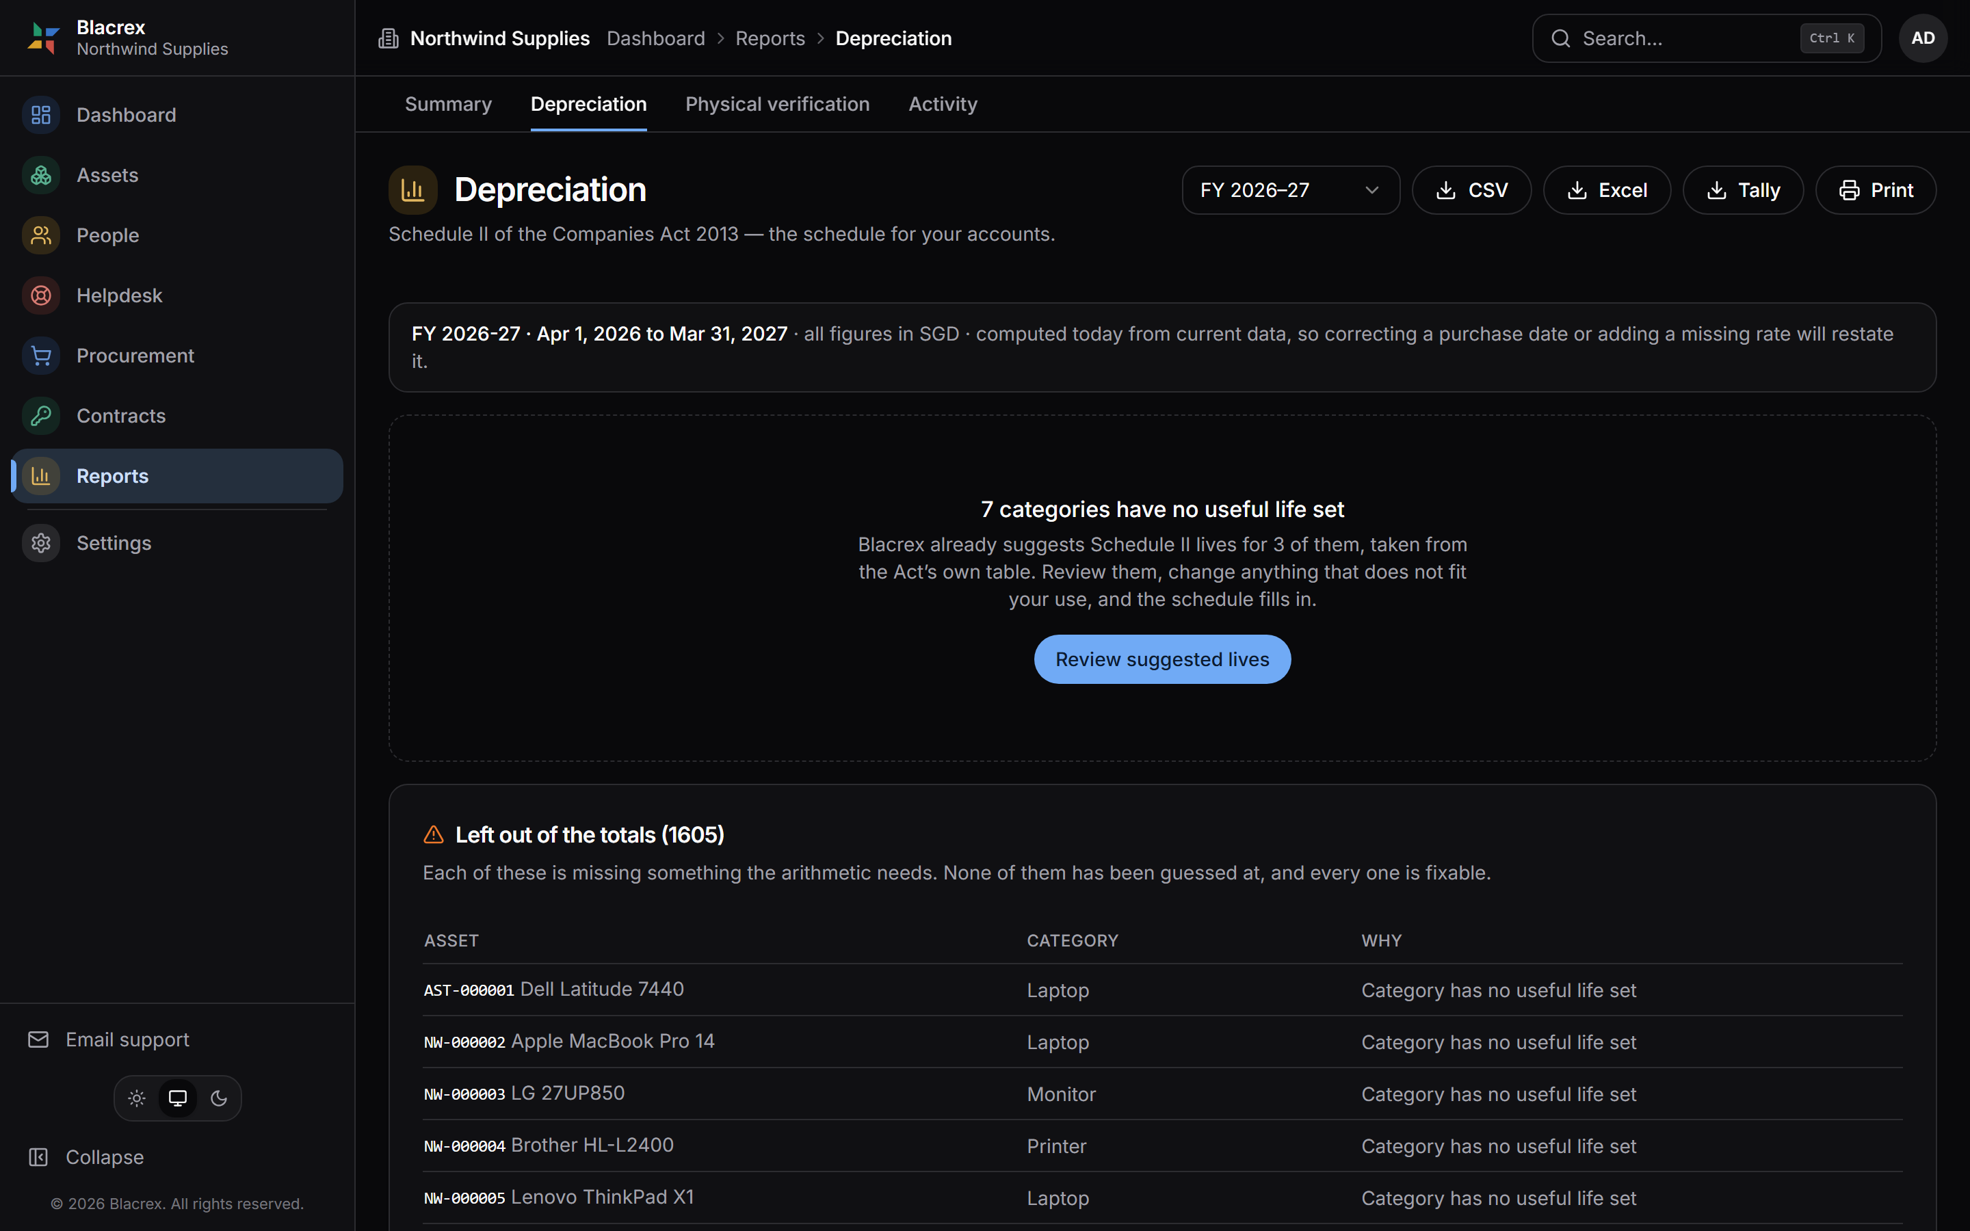The image size is (1970, 1231).
Task: Open the FY 2026–27 year dropdown
Action: click(1291, 191)
